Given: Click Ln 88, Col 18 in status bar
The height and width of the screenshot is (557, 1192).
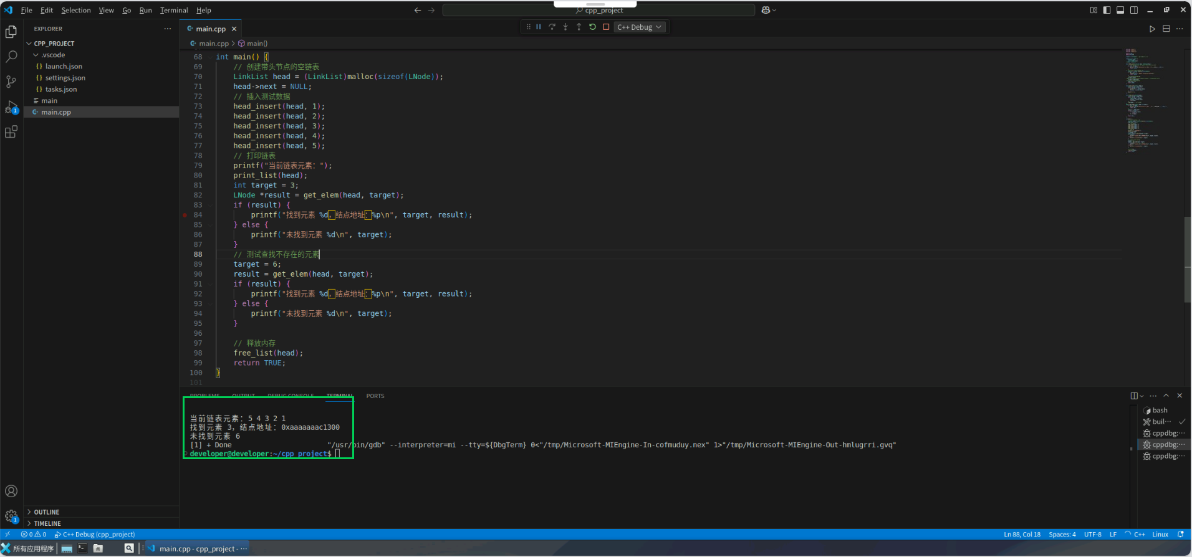Looking at the screenshot, I should (1022, 535).
